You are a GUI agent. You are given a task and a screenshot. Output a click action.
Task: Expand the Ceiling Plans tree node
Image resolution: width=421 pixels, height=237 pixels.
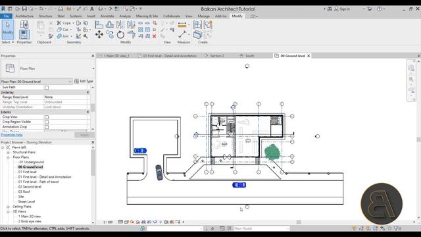point(8,207)
